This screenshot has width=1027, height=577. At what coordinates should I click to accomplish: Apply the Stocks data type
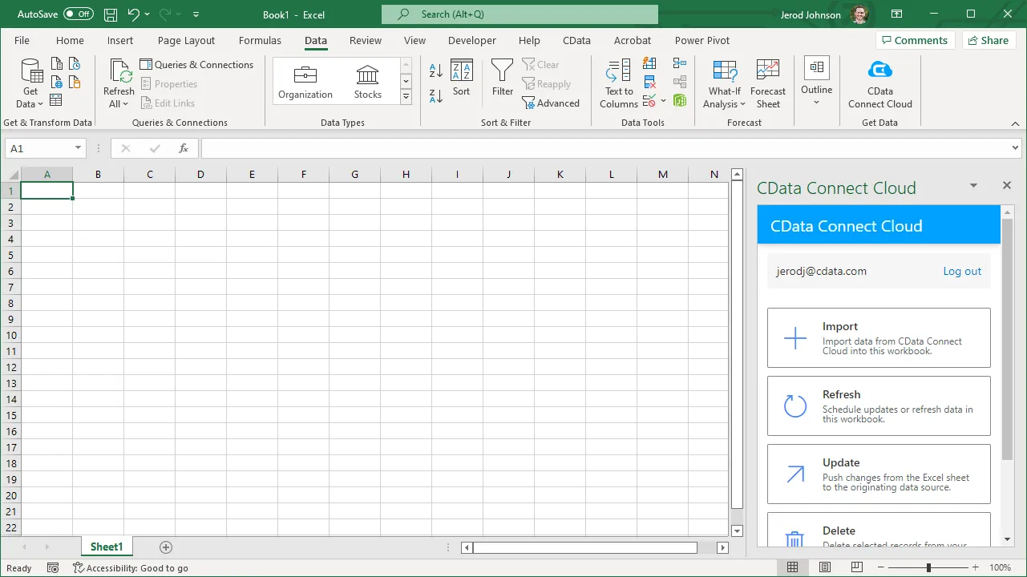coord(367,80)
